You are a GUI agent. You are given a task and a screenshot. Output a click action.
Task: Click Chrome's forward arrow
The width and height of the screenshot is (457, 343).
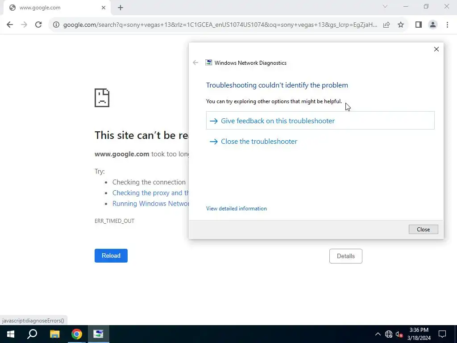pos(24,25)
